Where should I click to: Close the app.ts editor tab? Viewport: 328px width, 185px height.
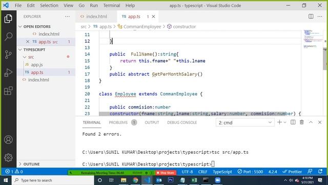tap(153, 16)
